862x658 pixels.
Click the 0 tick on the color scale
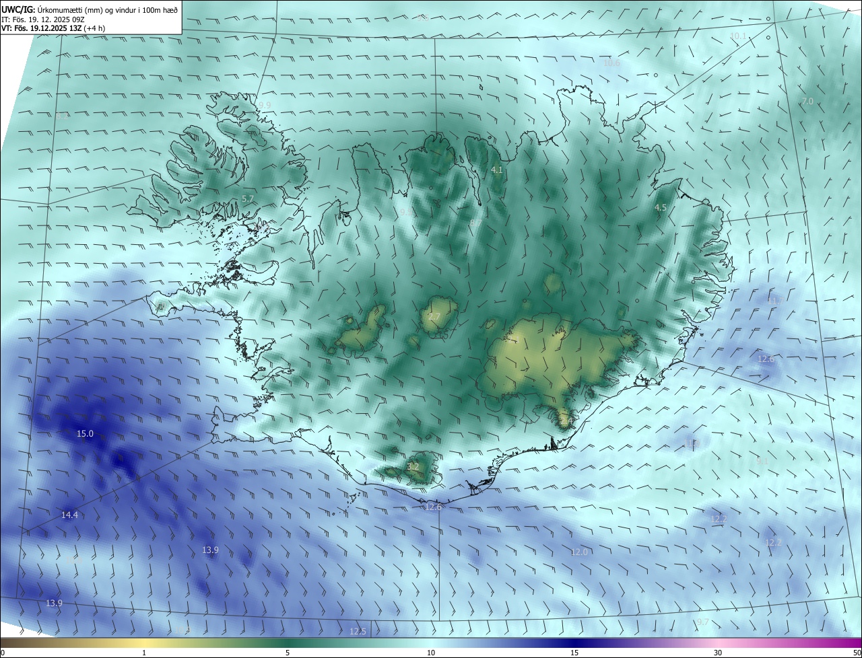point(3,653)
